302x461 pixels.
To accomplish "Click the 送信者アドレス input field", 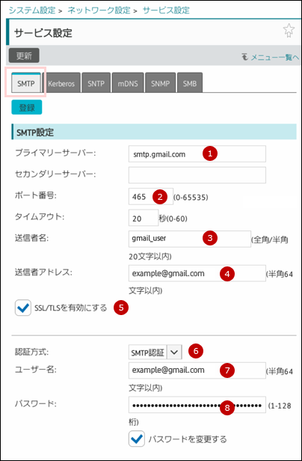I will click(197, 273).
